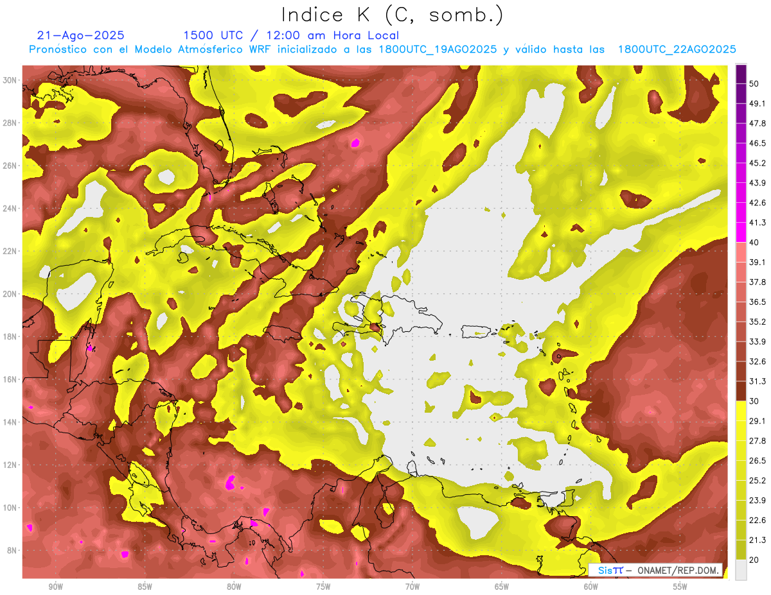This screenshot has height=595, width=771.
Task: Click "1500 UTC / 12:00 am Hora Local" text
Action: click(291, 35)
